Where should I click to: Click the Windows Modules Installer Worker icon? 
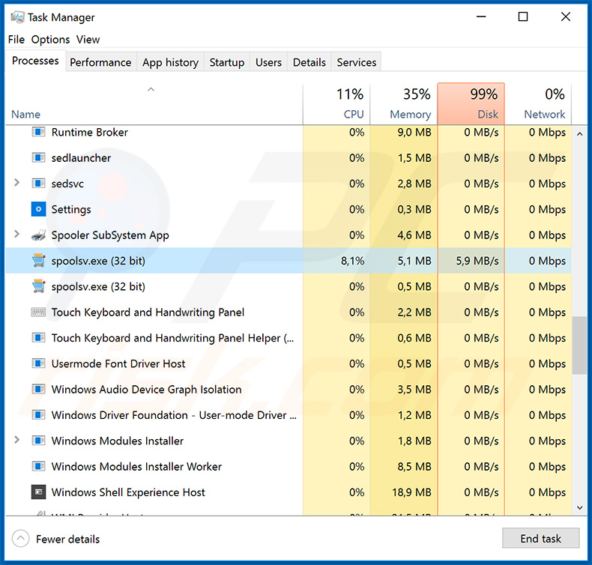click(38, 467)
